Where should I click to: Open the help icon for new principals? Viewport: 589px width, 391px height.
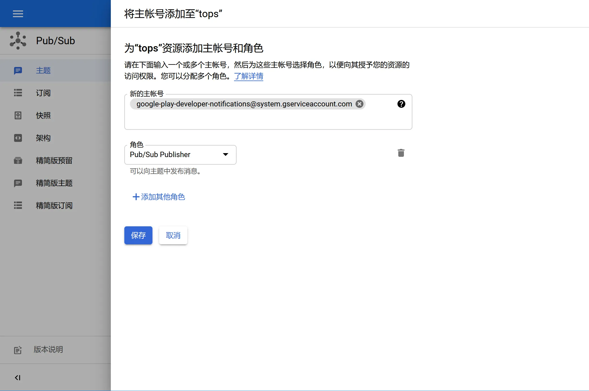tap(401, 104)
